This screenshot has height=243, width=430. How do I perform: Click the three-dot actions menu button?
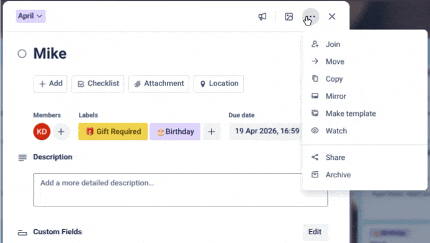(310, 17)
